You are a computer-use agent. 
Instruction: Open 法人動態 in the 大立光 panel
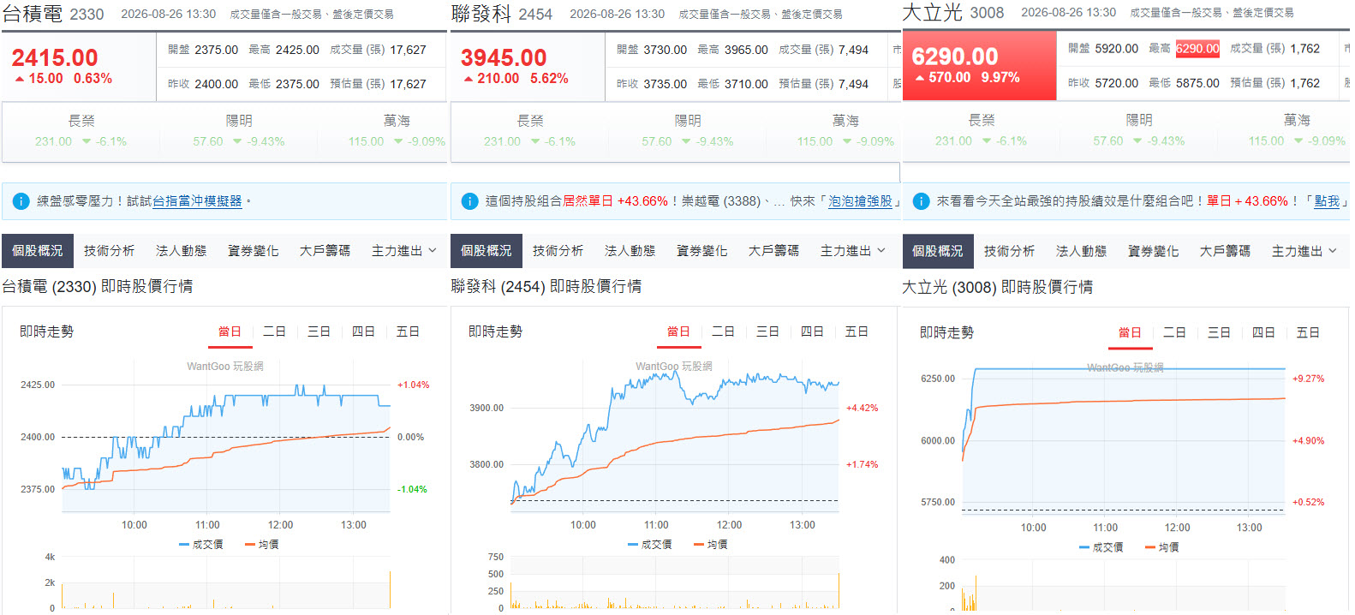1082,251
